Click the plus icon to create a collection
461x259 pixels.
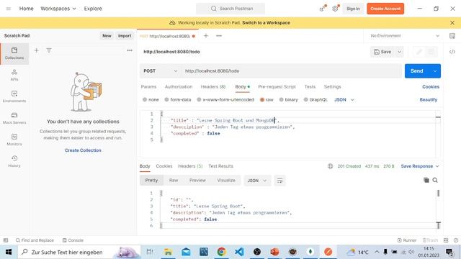point(37,50)
